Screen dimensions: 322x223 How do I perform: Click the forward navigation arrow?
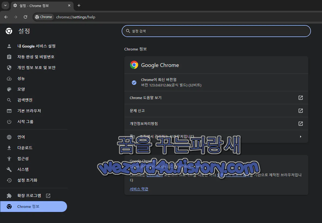[16, 17]
